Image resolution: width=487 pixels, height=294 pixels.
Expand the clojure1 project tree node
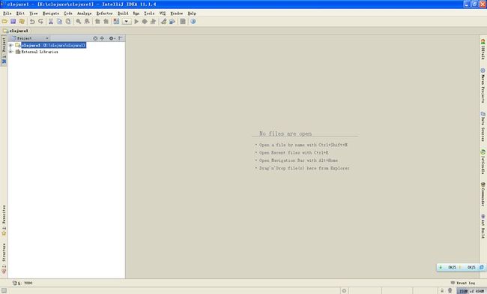pyautogui.click(x=10, y=45)
